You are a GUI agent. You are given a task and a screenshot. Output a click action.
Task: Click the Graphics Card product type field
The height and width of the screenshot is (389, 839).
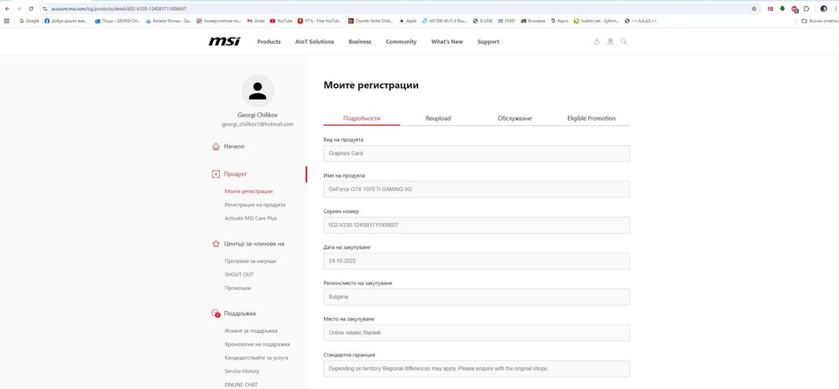tap(477, 153)
